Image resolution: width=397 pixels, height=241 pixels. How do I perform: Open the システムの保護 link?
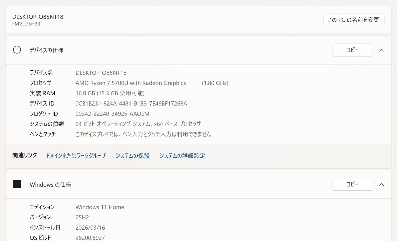click(132, 156)
